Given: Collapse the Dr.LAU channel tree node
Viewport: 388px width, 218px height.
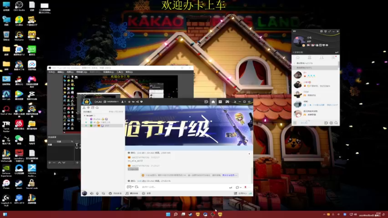Looking at the screenshot, I should point(84,115).
